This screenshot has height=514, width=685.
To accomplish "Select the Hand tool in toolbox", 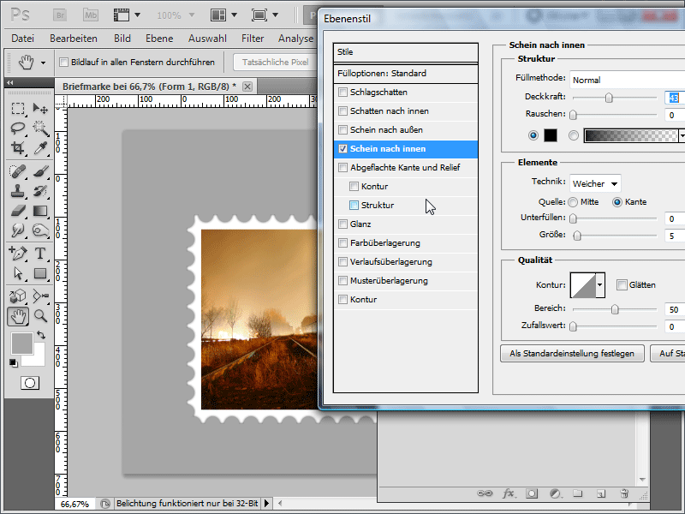I will pyautogui.click(x=18, y=316).
